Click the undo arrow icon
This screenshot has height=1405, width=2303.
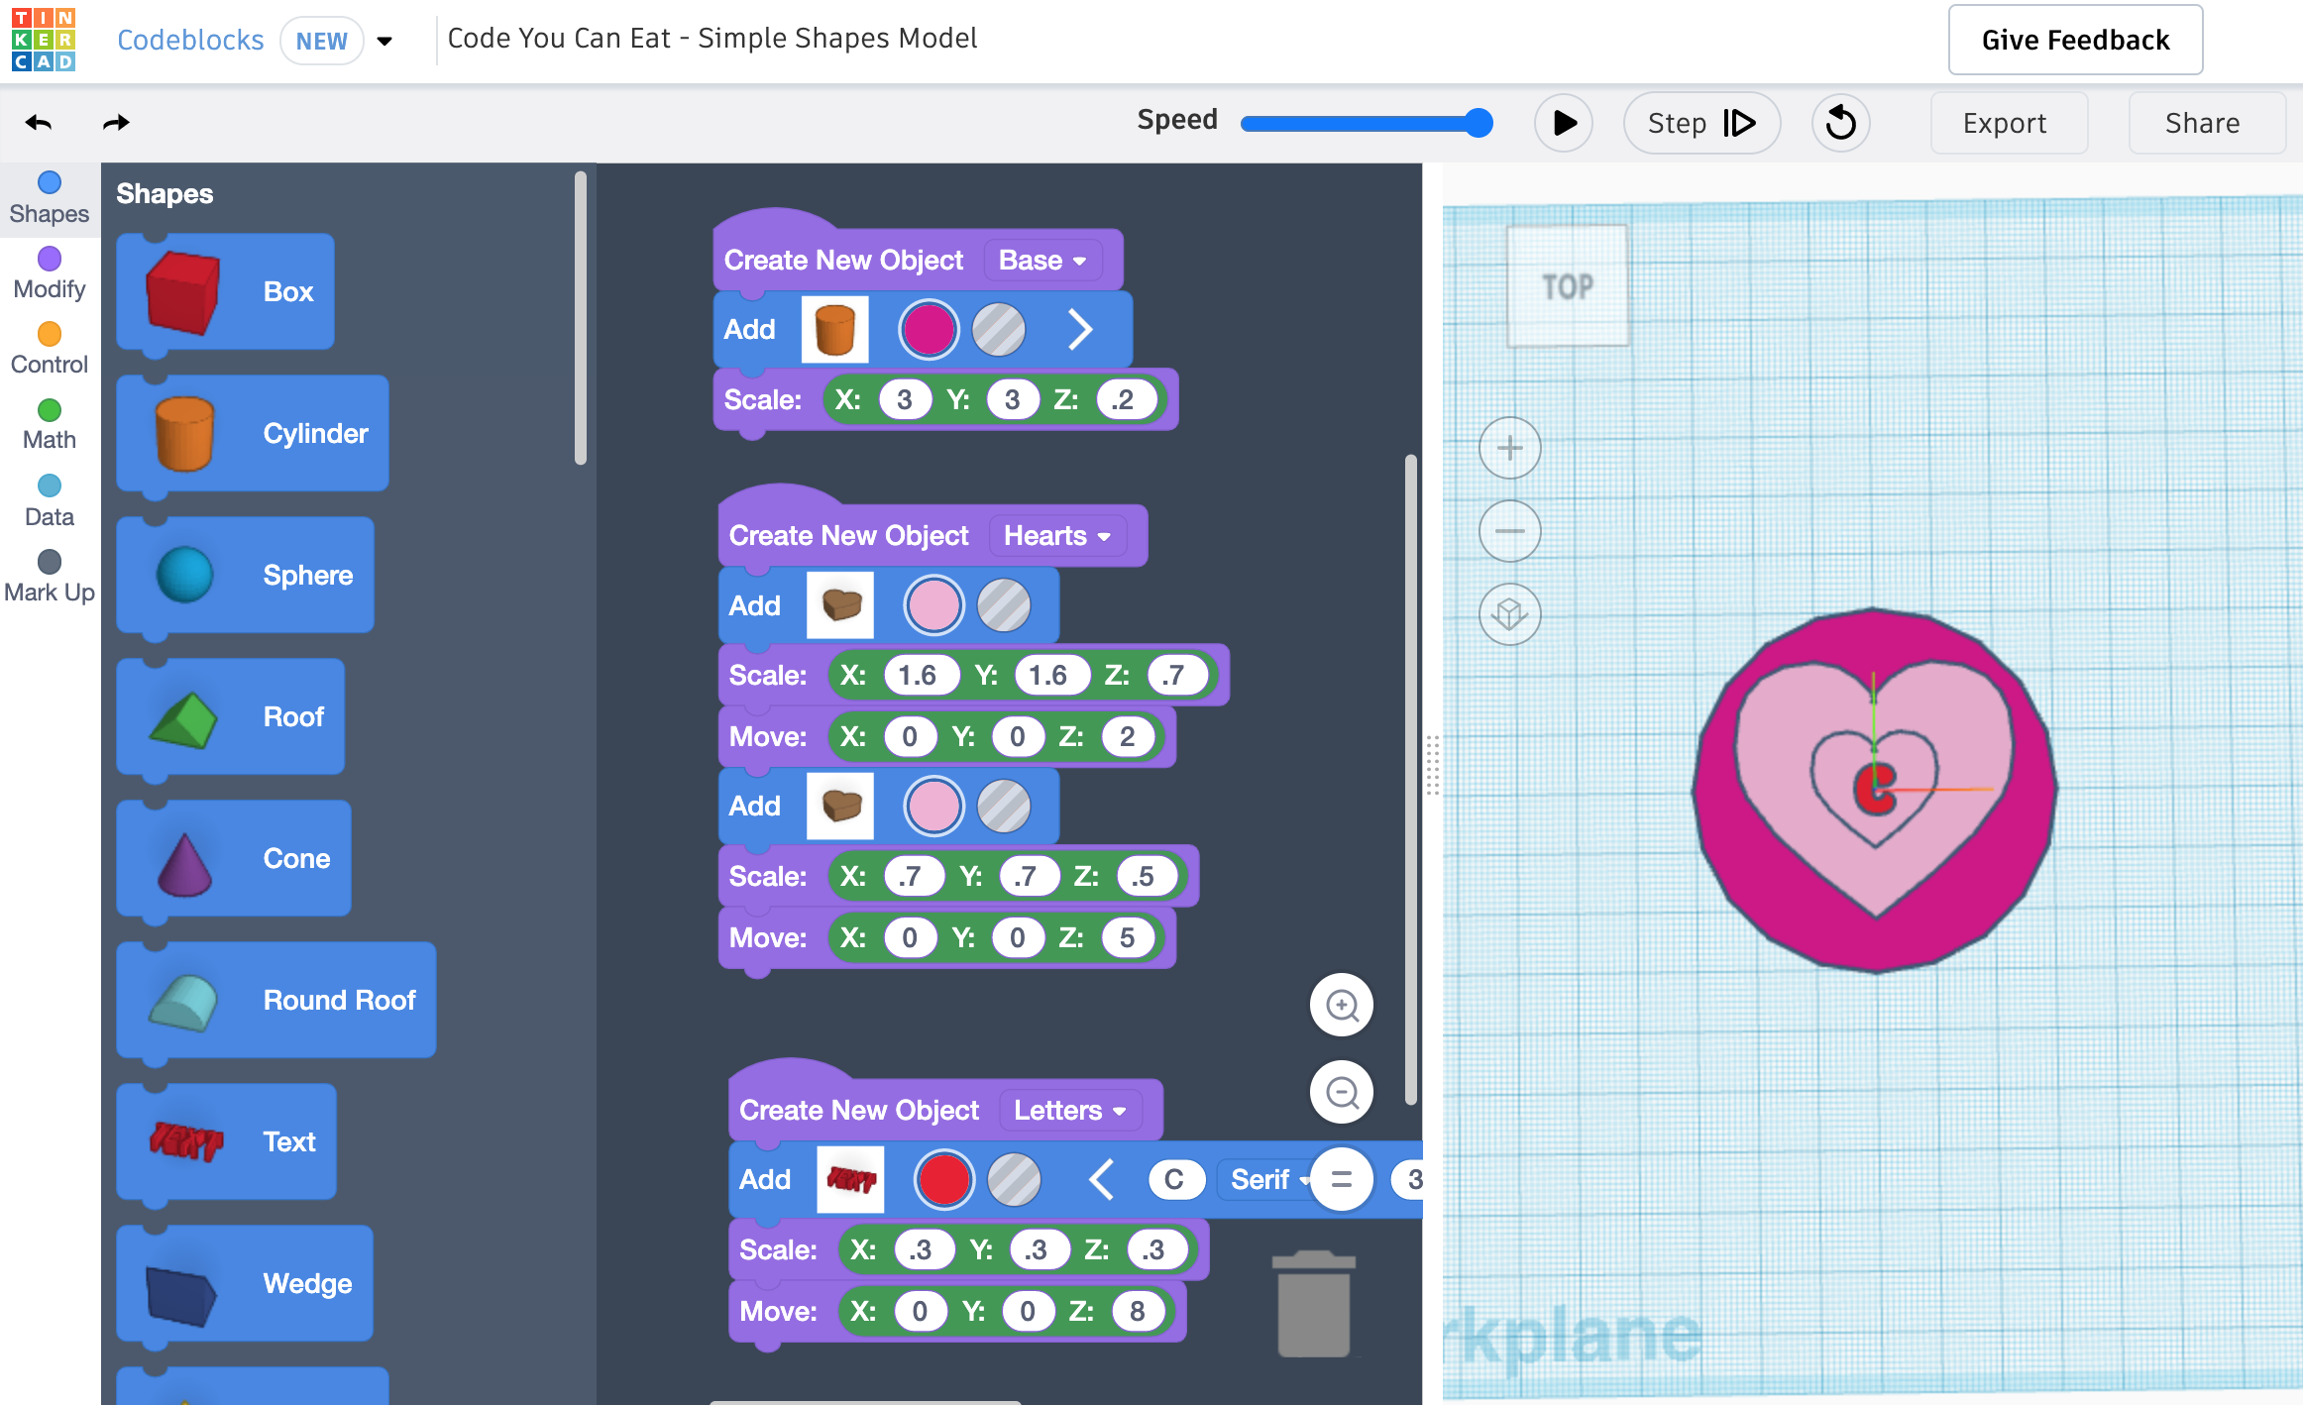(39, 123)
